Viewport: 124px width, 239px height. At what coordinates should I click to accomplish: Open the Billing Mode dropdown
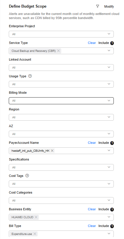(x=61, y=101)
